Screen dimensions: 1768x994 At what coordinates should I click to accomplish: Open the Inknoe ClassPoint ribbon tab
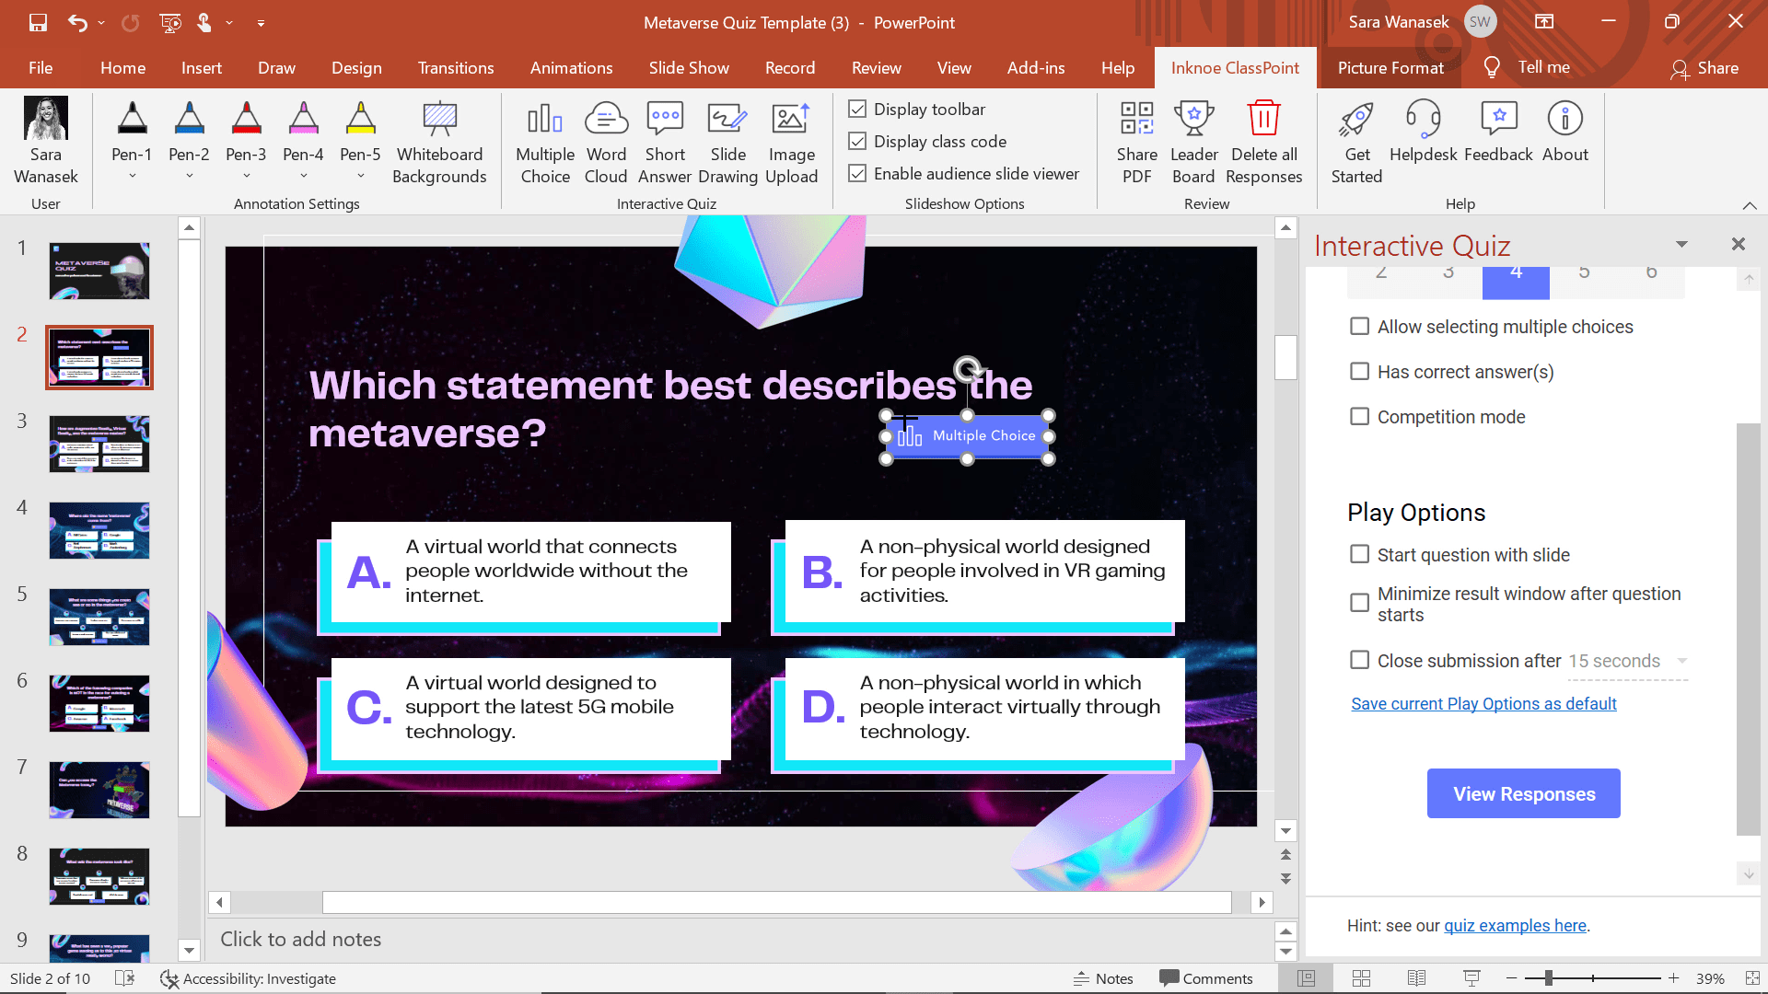pyautogui.click(x=1235, y=67)
